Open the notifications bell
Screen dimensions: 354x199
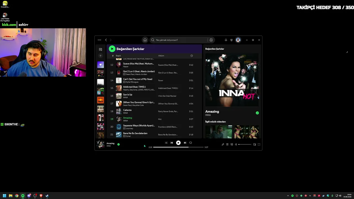click(x=226, y=40)
